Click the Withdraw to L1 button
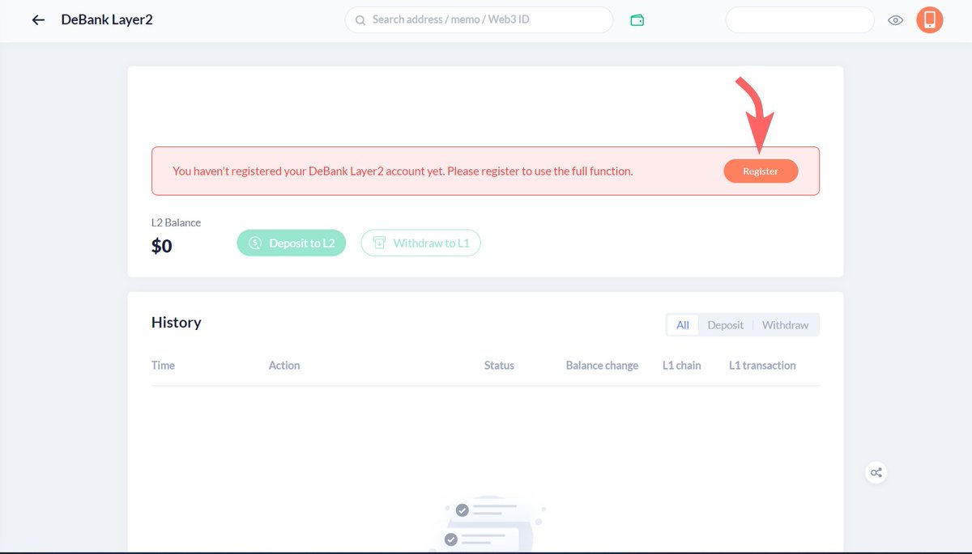The width and height of the screenshot is (972, 554). (x=420, y=243)
